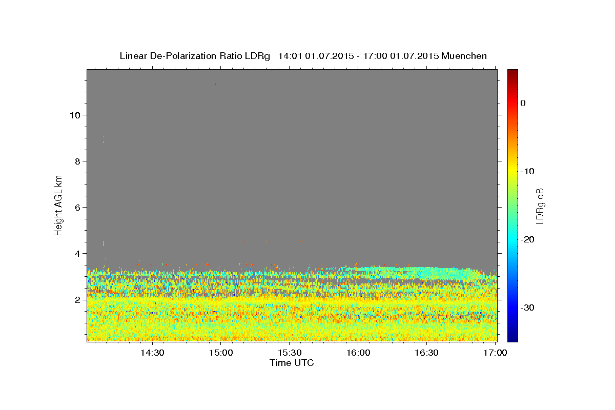
Task: Click the 17:00 time tick label
Action: click(x=496, y=353)
